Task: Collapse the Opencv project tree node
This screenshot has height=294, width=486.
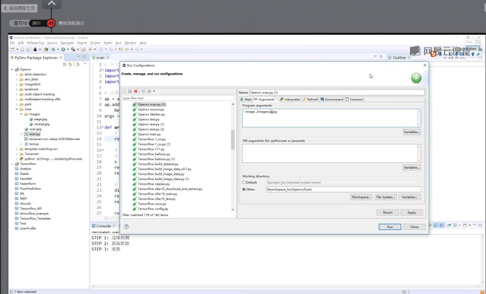Action: [12, 69]
